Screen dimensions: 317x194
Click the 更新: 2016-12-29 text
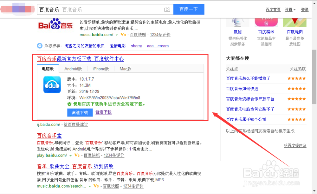[83, 91]
